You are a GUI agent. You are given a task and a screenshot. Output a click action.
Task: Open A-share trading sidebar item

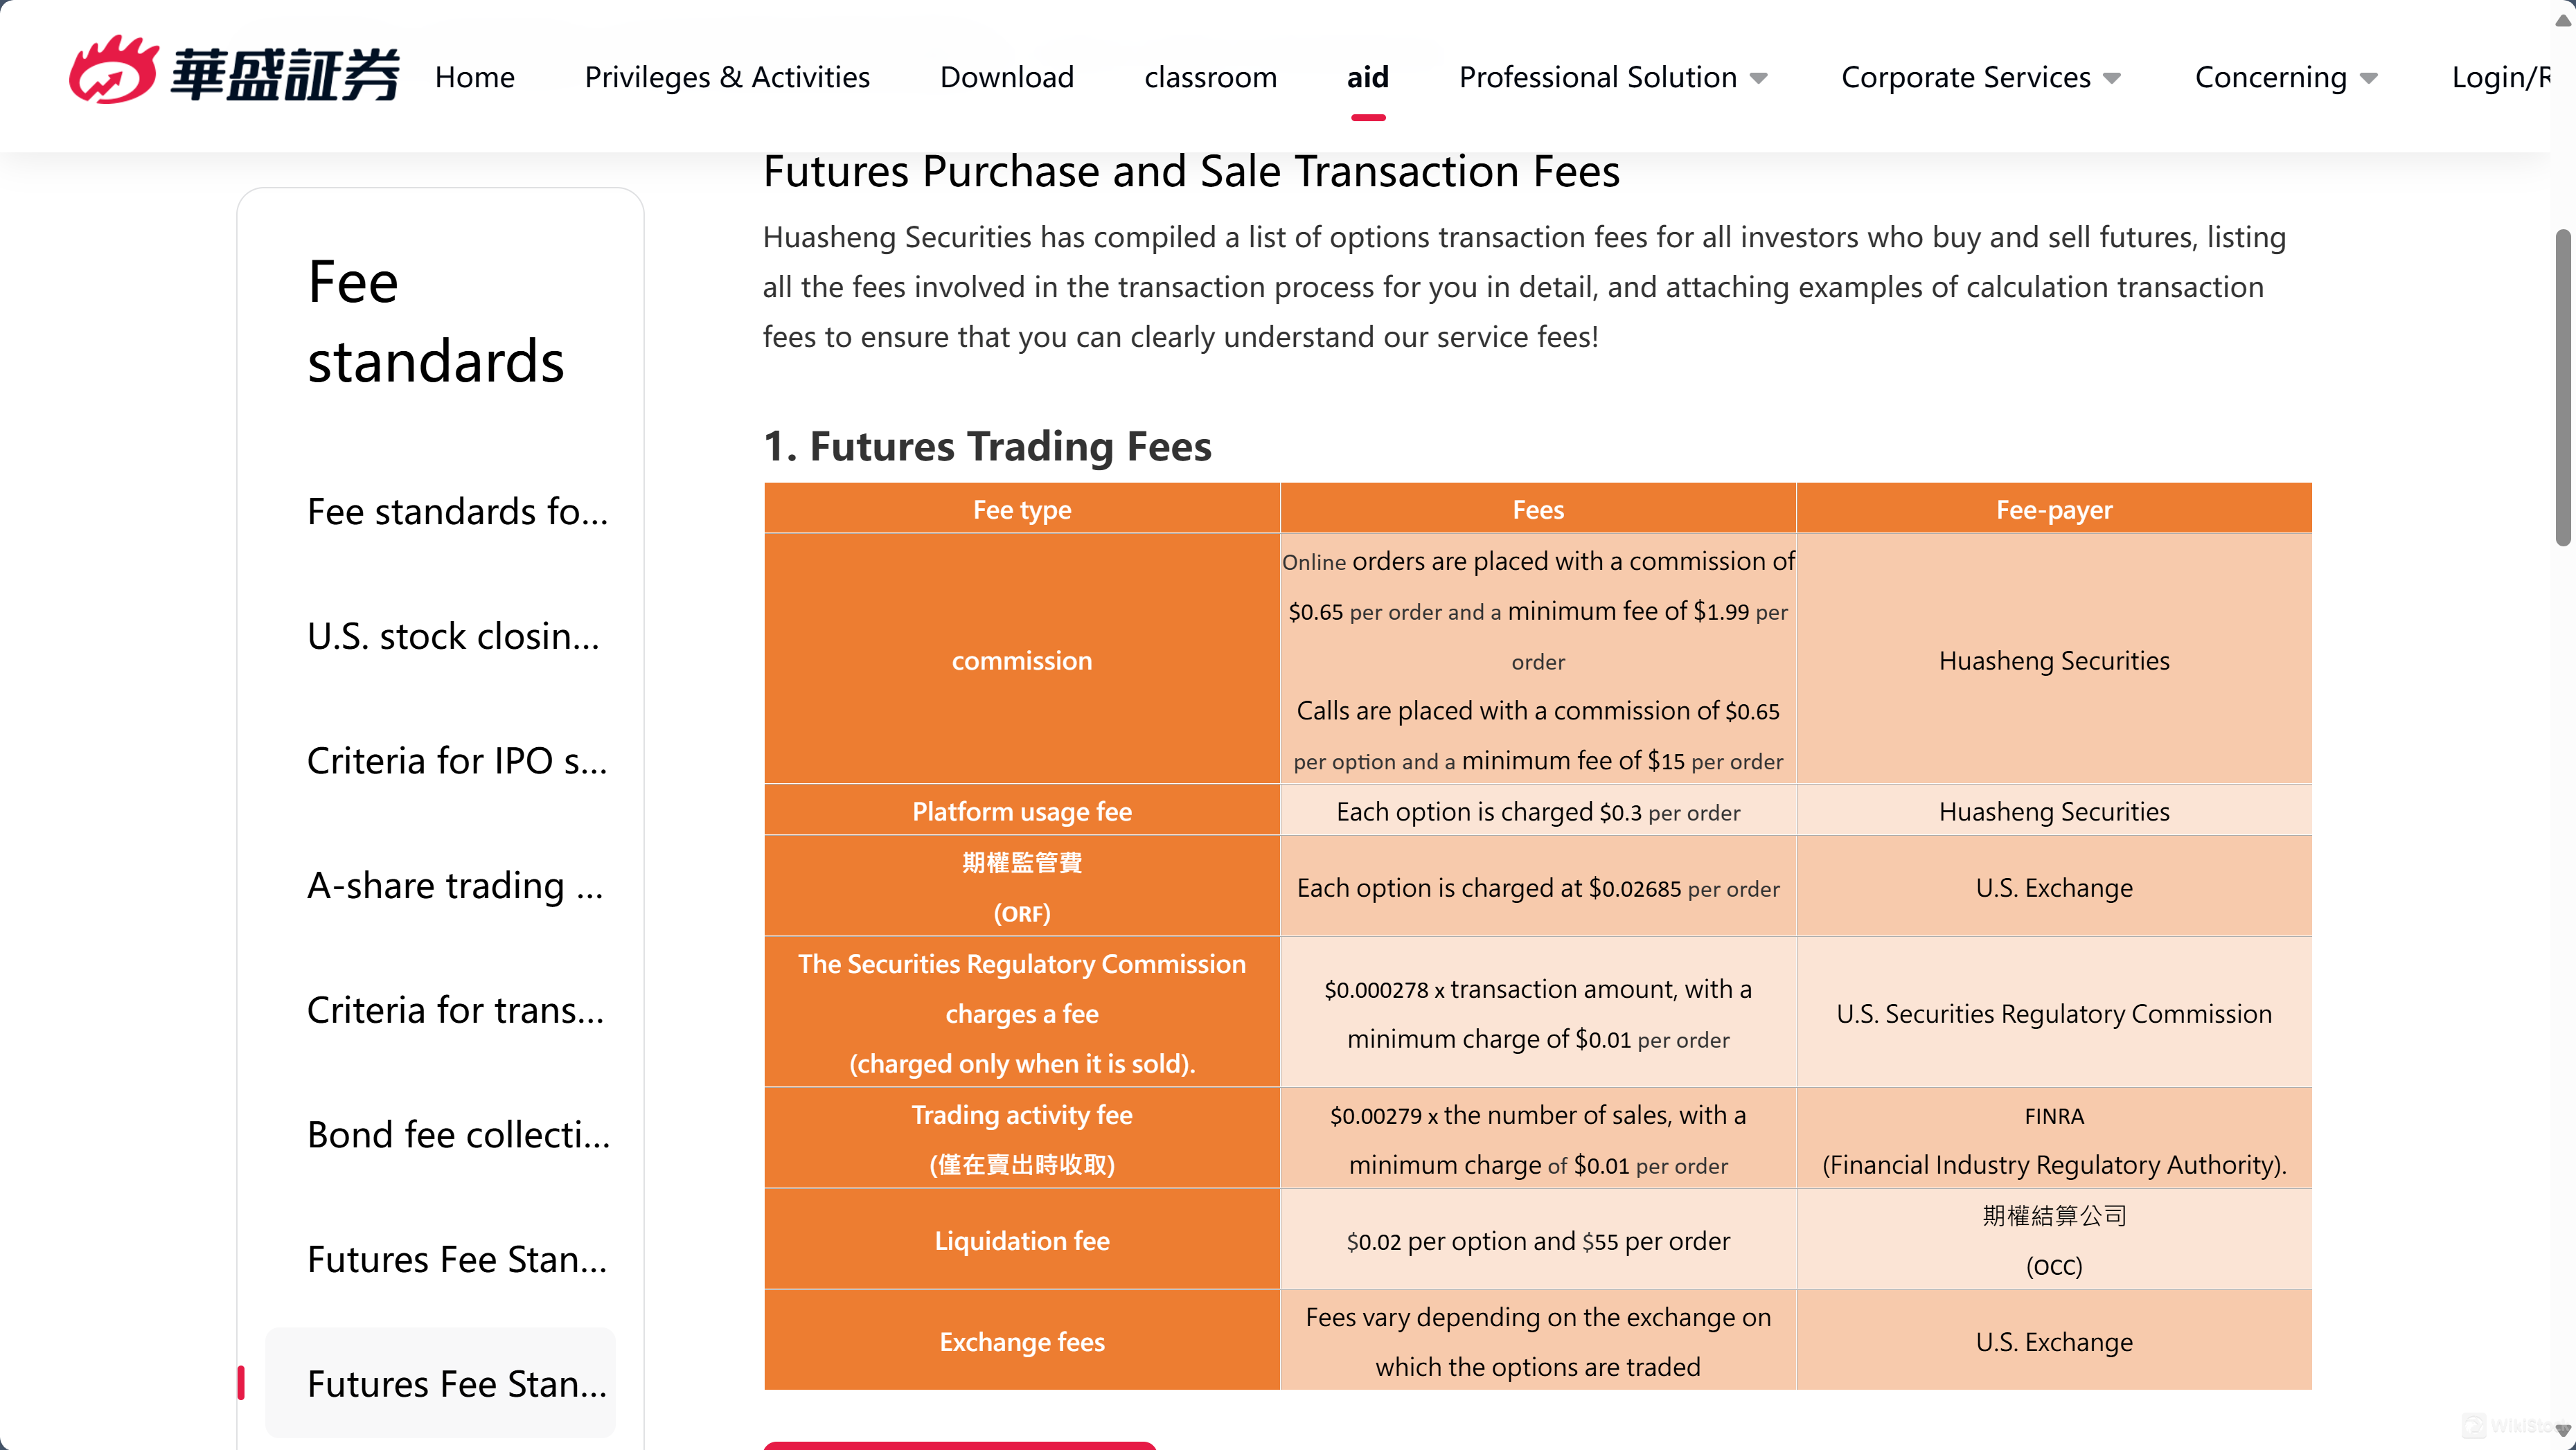click(455, 886)
